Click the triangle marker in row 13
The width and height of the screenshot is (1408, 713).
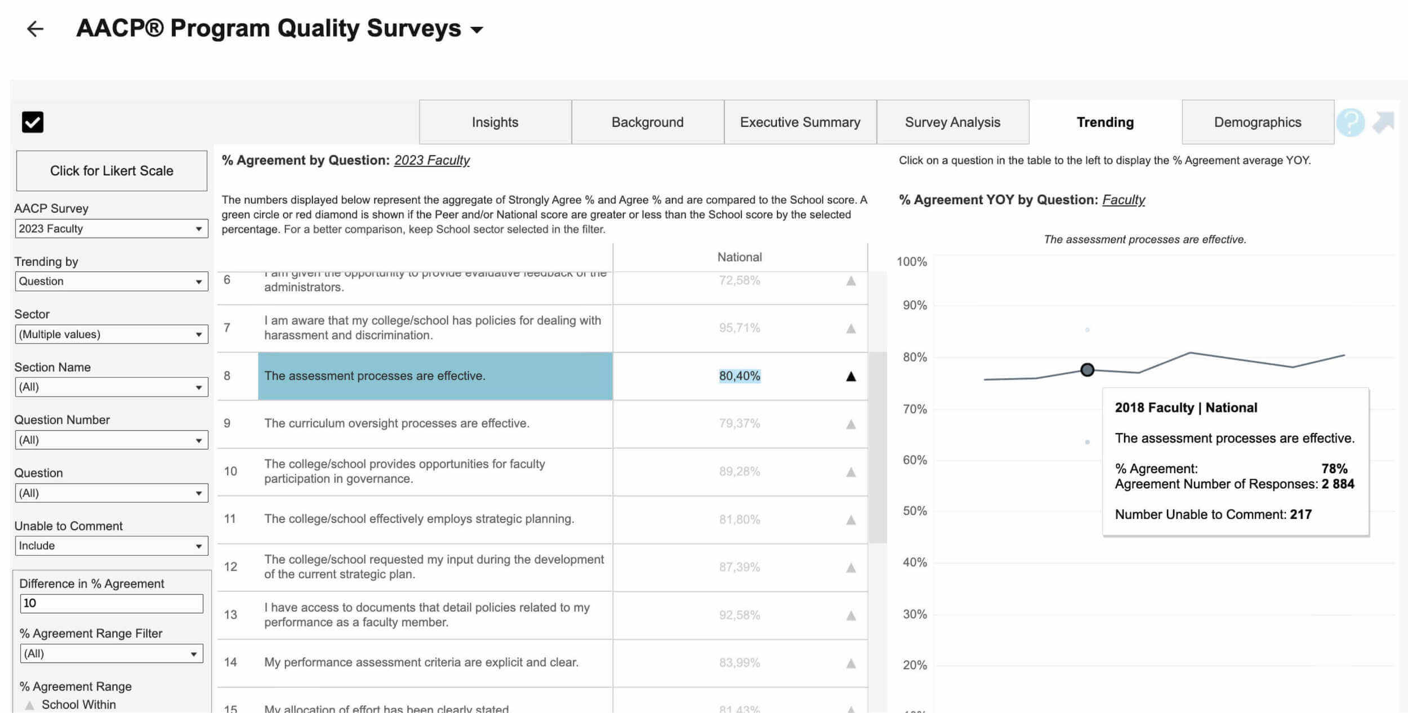(850, 616)
